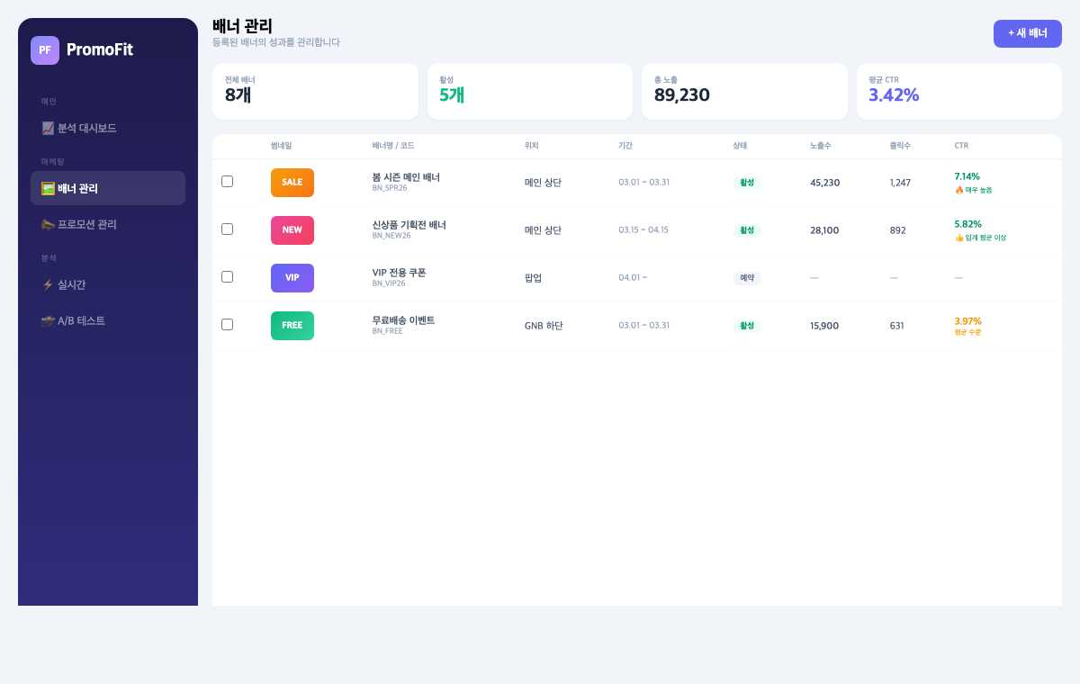Click the 기간 column header
The height and width of the screenshot is (684, 1080).
pyautogui.click(x=625, y=146)
